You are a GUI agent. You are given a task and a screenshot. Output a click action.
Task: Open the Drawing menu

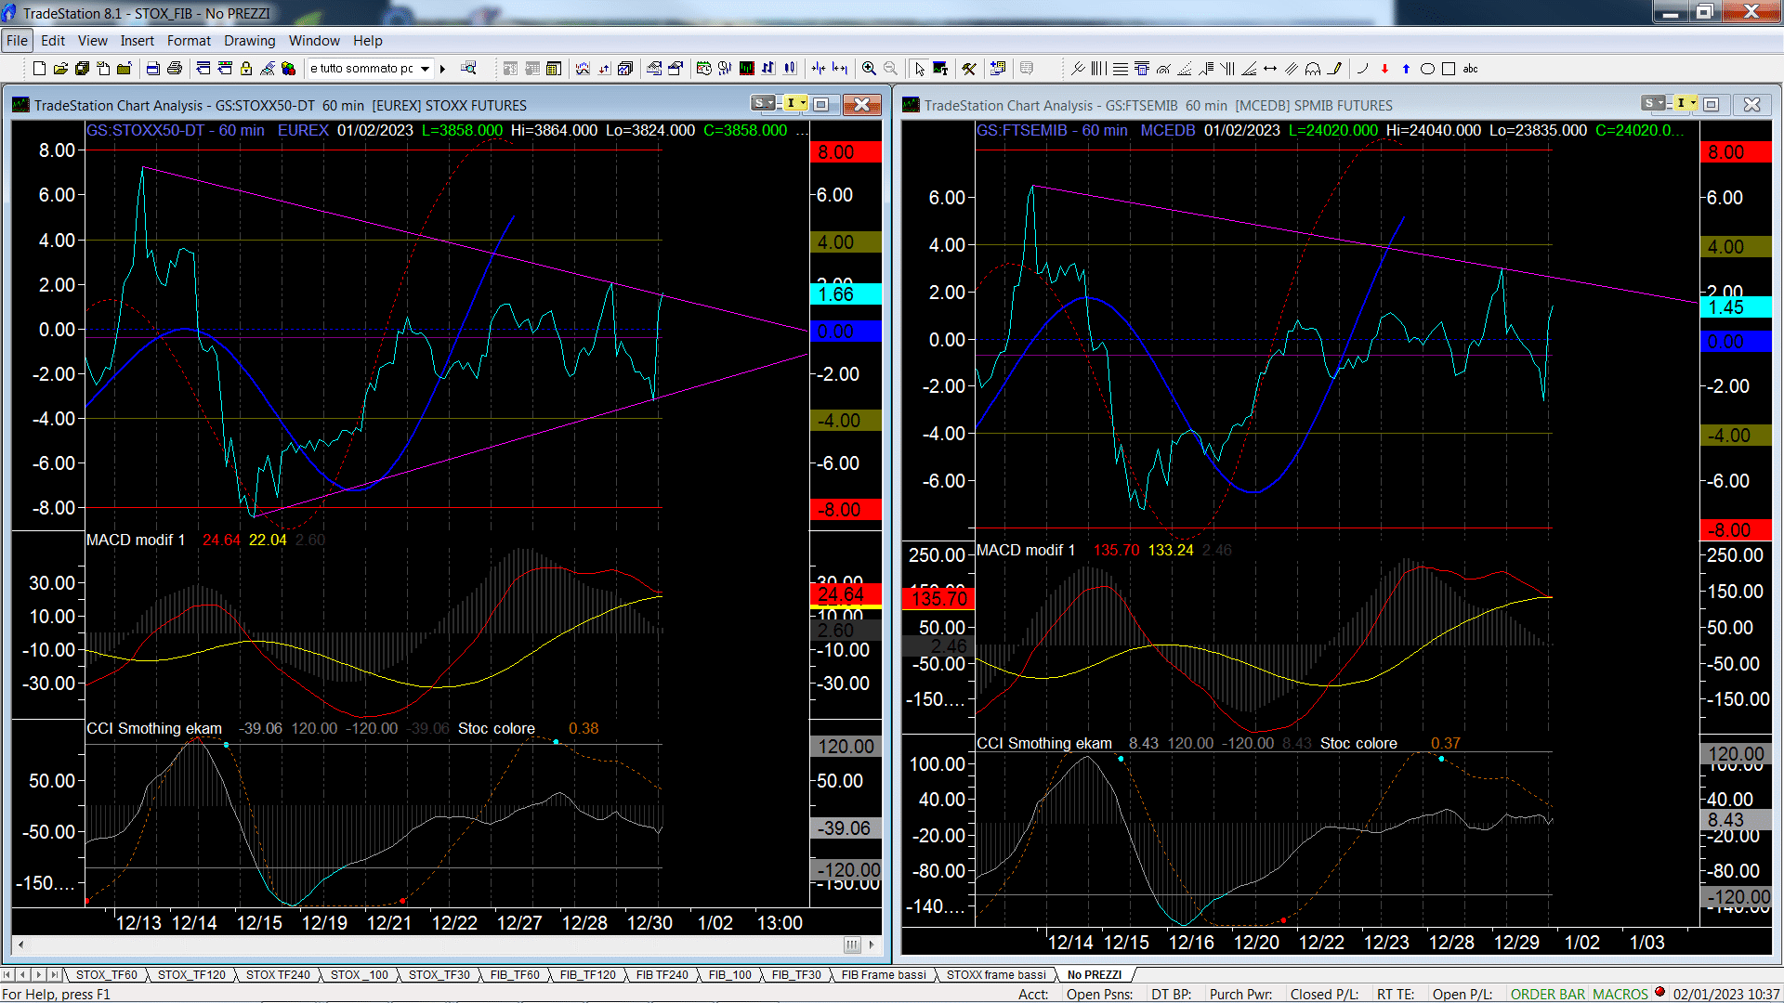tap(249, 41)
